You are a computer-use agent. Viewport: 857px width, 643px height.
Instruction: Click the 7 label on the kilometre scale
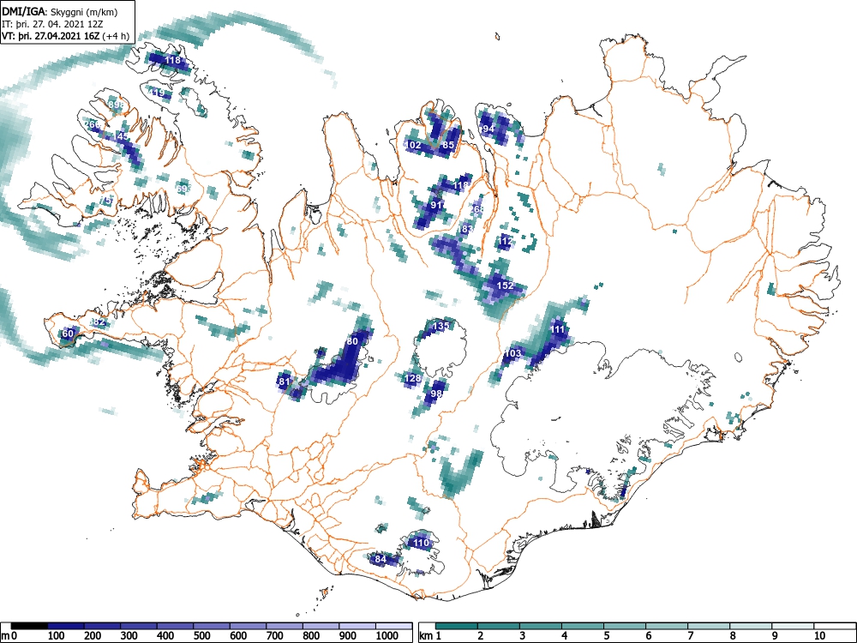click(x=688, y=636)
